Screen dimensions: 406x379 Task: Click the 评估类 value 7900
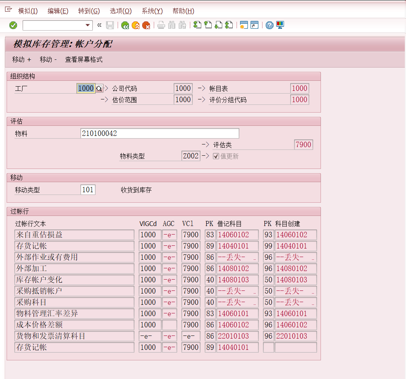click(x=303, y=144)
